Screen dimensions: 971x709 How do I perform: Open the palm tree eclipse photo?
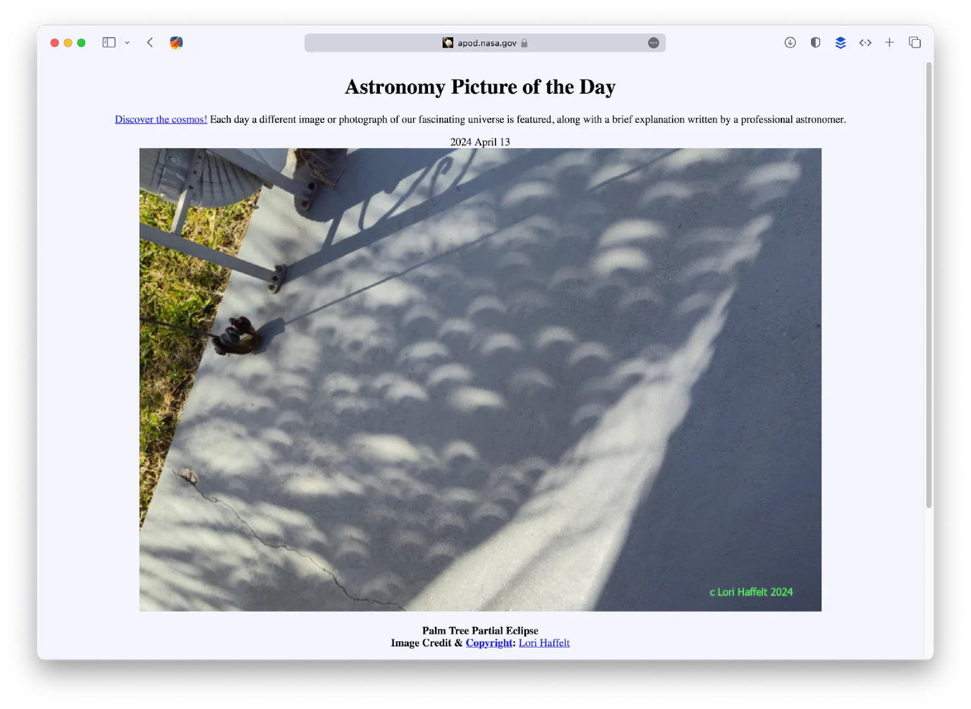coord(480,379)
